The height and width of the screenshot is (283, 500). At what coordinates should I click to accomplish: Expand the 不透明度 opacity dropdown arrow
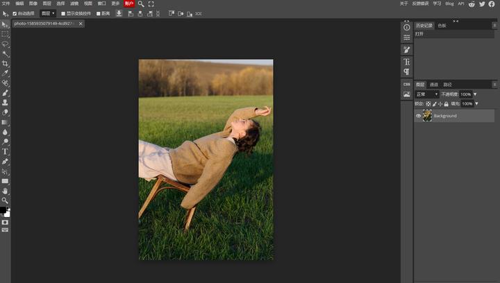pos(475,94)
